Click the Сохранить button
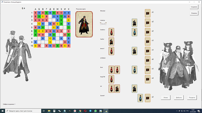Viewport: 202px width, 113px height. [194, 7]
